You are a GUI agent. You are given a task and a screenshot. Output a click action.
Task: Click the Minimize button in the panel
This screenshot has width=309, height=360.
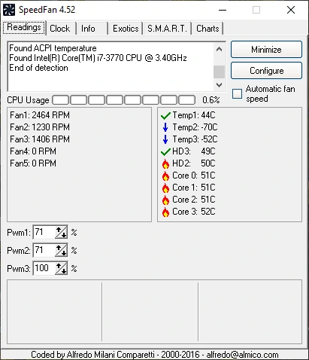pos(266,50)
